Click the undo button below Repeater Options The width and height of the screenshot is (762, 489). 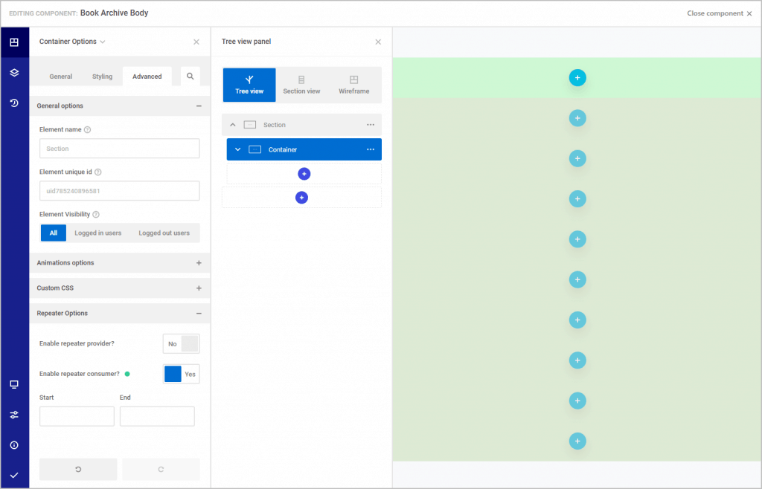pyautogui.click(x=77, y=469)
